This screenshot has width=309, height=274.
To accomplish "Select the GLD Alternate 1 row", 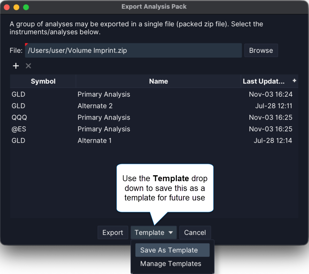I will pyautogui.click(x=94, y=141).
